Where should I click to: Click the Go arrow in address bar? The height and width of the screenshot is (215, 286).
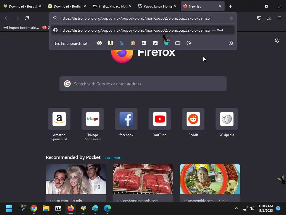230,18
